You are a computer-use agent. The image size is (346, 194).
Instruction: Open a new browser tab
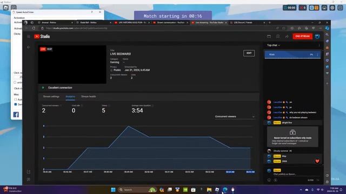coord(270,23)
